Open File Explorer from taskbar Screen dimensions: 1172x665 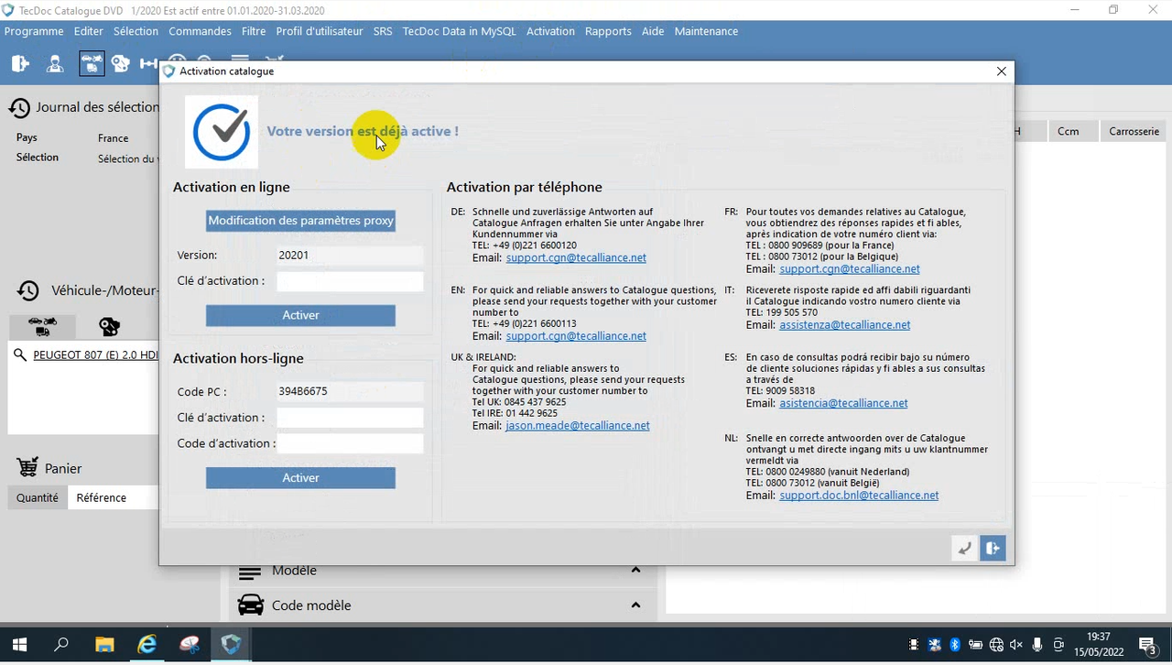click(104, 645)
